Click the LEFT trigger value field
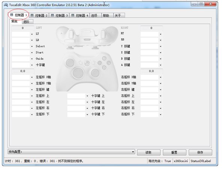Image resolution: width=222 pixels, height=169 pixels. (23, 28)
